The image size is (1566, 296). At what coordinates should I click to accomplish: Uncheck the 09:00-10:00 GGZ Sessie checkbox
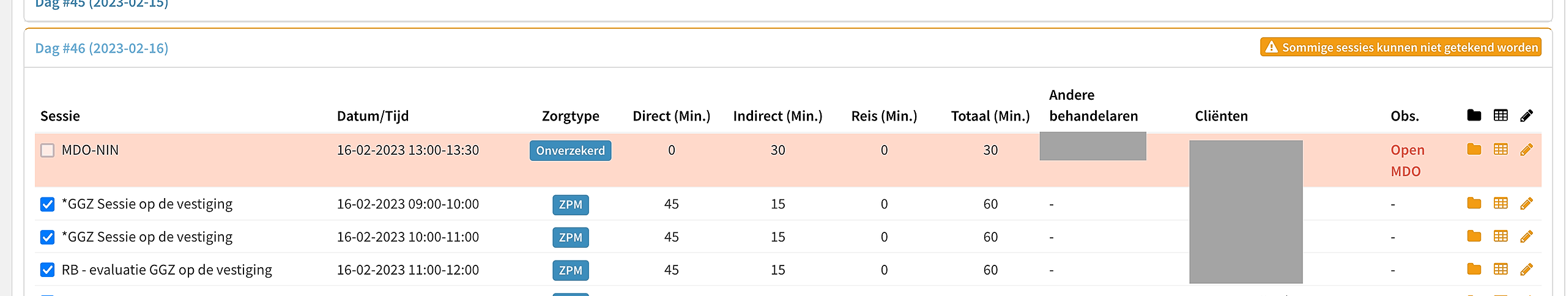tap(48, 204)
